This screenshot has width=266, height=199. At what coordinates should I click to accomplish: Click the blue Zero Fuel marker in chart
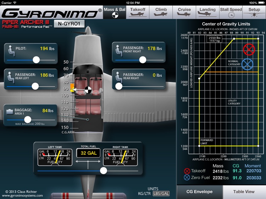click(x=247, y=64)
